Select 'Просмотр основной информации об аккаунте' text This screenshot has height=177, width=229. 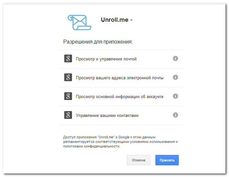120,96
